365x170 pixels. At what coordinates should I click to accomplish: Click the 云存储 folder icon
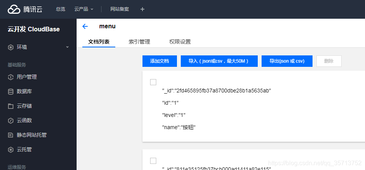[x=11, y=106]
